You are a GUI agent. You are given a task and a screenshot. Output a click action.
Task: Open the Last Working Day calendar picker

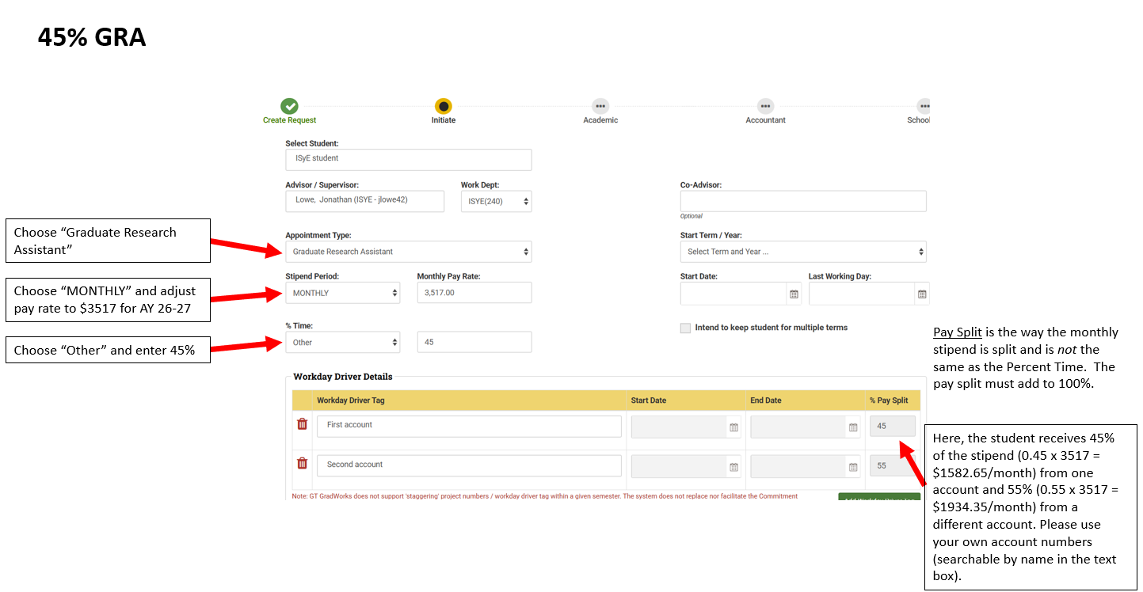coord(922,294)
